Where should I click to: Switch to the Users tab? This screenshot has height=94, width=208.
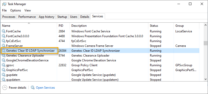pyautogui.click(x=74, y=17)
